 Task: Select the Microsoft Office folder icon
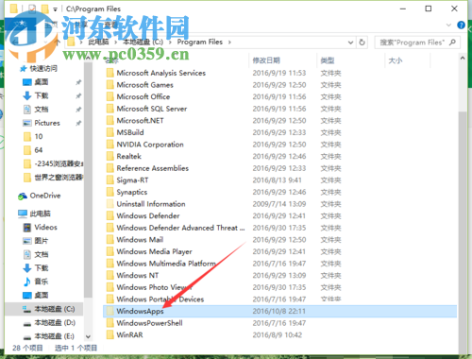(110, 97)
